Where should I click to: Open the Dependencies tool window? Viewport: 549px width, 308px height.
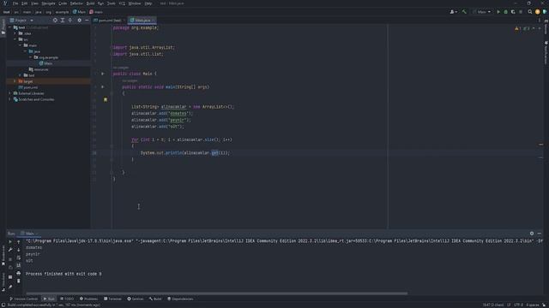click(x=180, y=299)
